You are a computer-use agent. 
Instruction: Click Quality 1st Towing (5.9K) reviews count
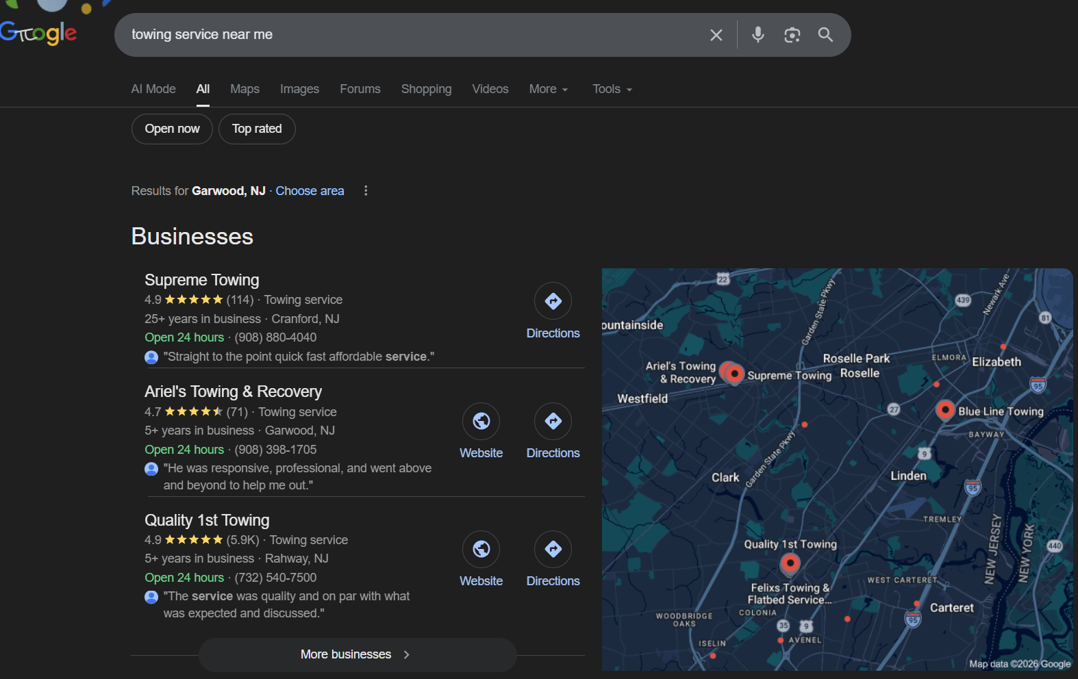(243, 540)
